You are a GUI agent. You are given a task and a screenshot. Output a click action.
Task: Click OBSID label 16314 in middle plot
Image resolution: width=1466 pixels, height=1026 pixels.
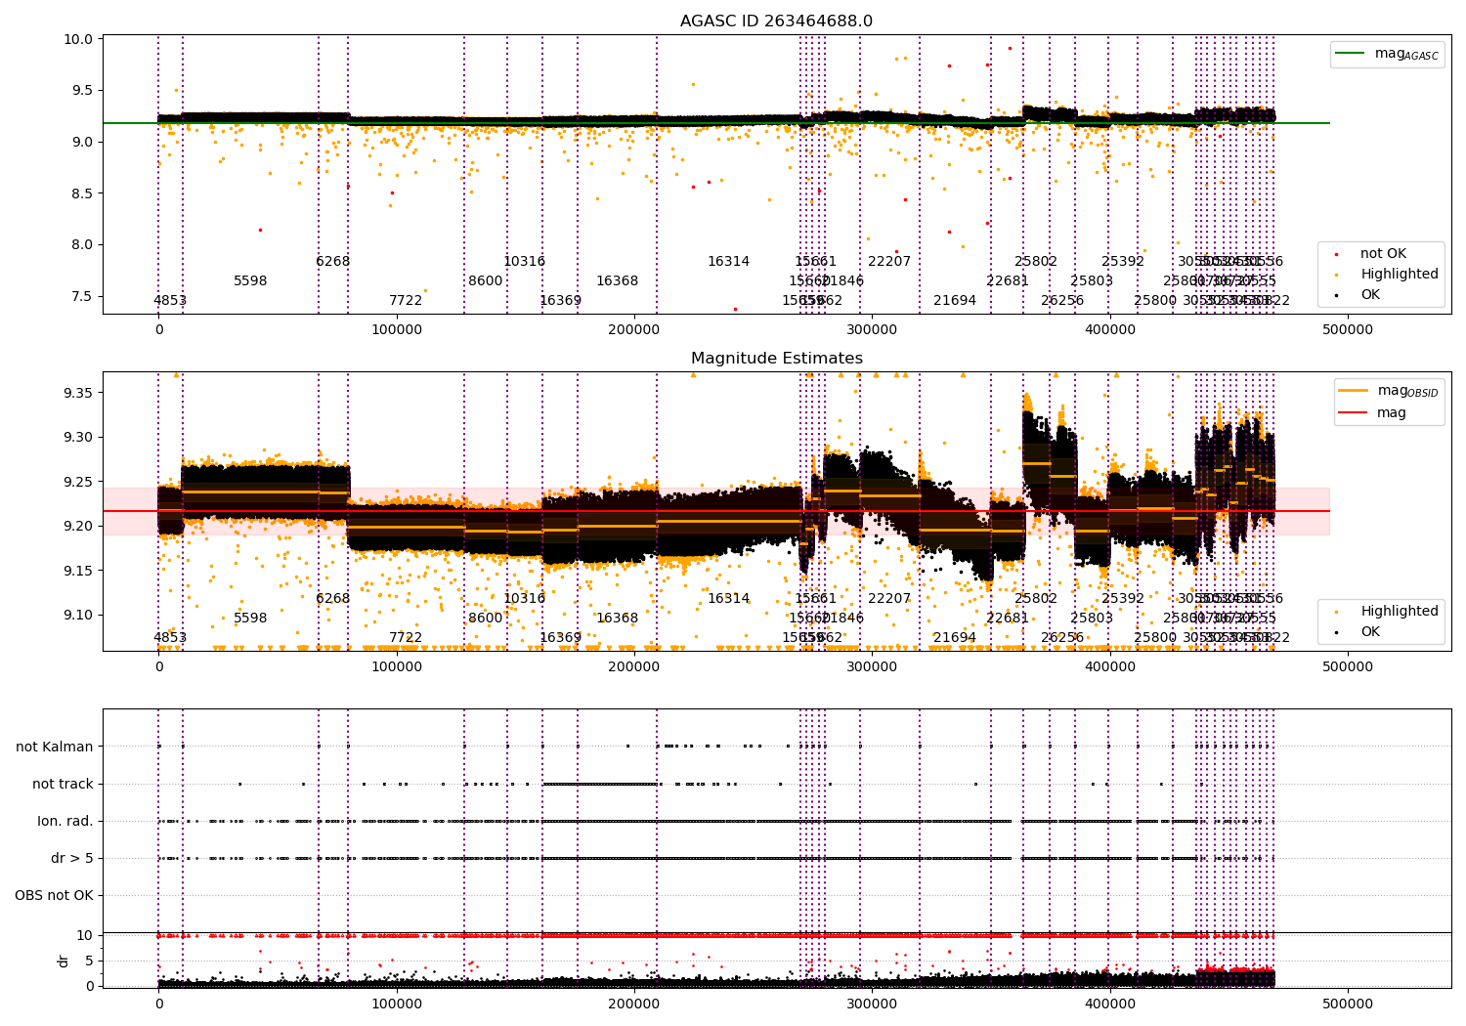729,599
